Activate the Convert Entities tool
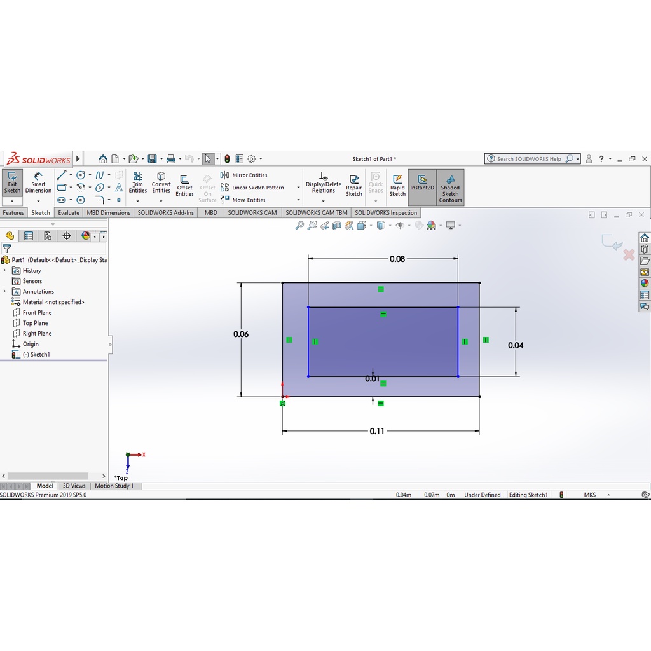 (x=161, y=182)
